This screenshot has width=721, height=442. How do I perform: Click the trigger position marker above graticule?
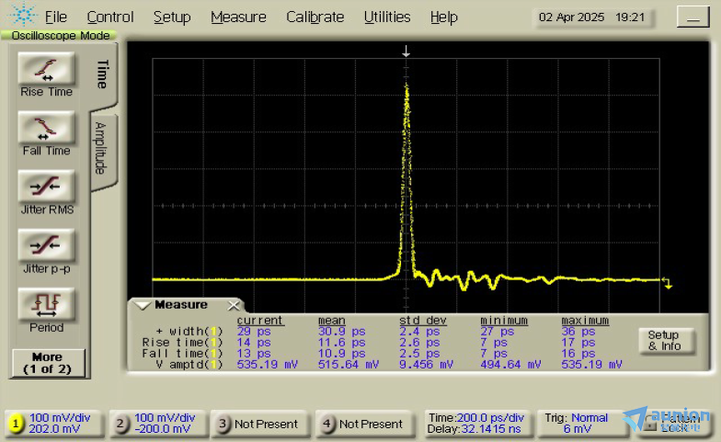pyautogui.click(x=406, y=53)
